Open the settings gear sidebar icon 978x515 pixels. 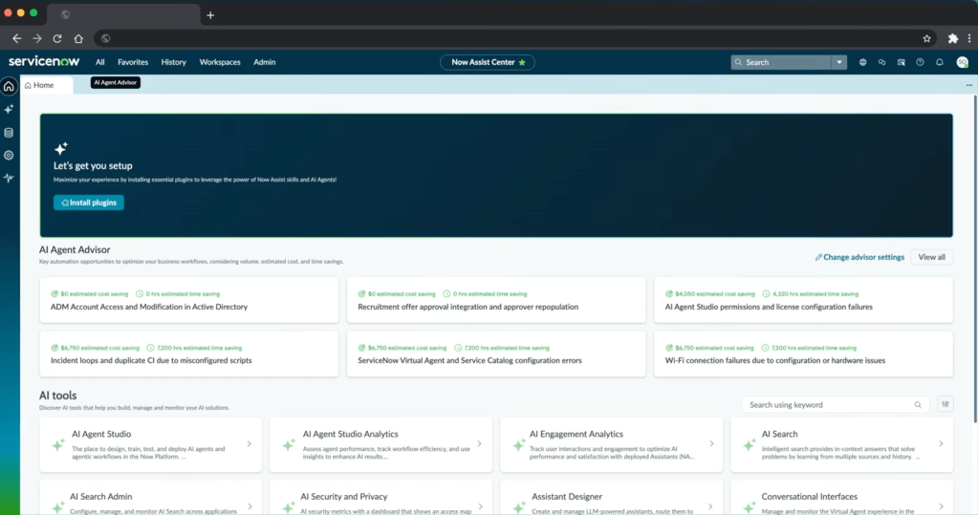tap(9, 155)
